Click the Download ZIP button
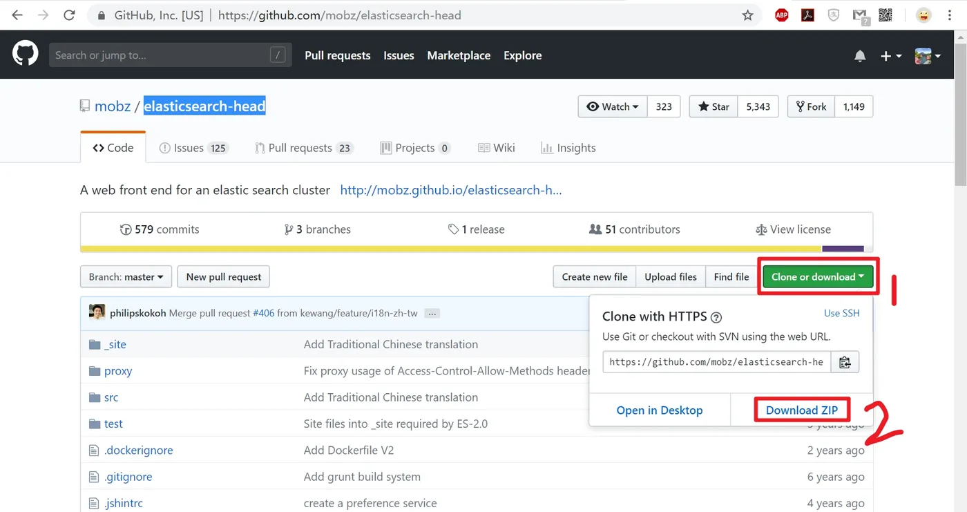Image resolution: width=967 pixels, height=512 pixels. [802, 410]
